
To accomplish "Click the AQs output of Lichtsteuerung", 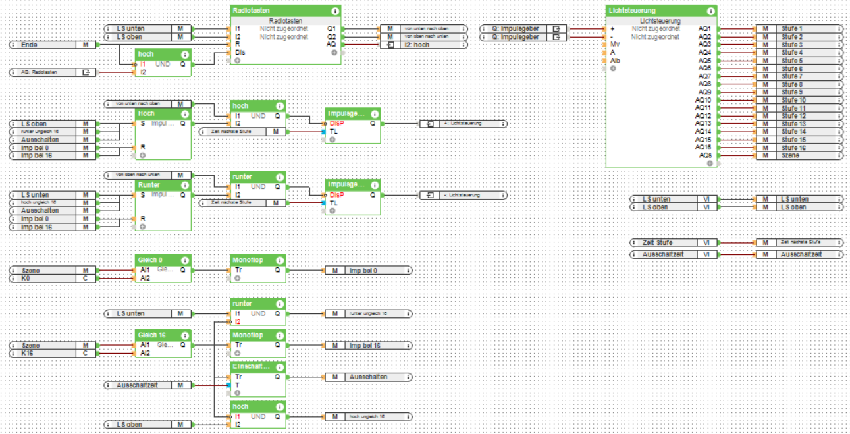I will coord(704,155).
